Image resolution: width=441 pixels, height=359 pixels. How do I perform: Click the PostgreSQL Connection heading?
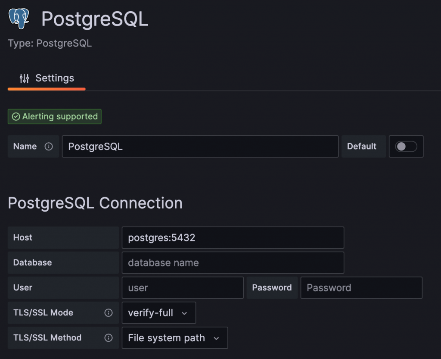[95, 203]
